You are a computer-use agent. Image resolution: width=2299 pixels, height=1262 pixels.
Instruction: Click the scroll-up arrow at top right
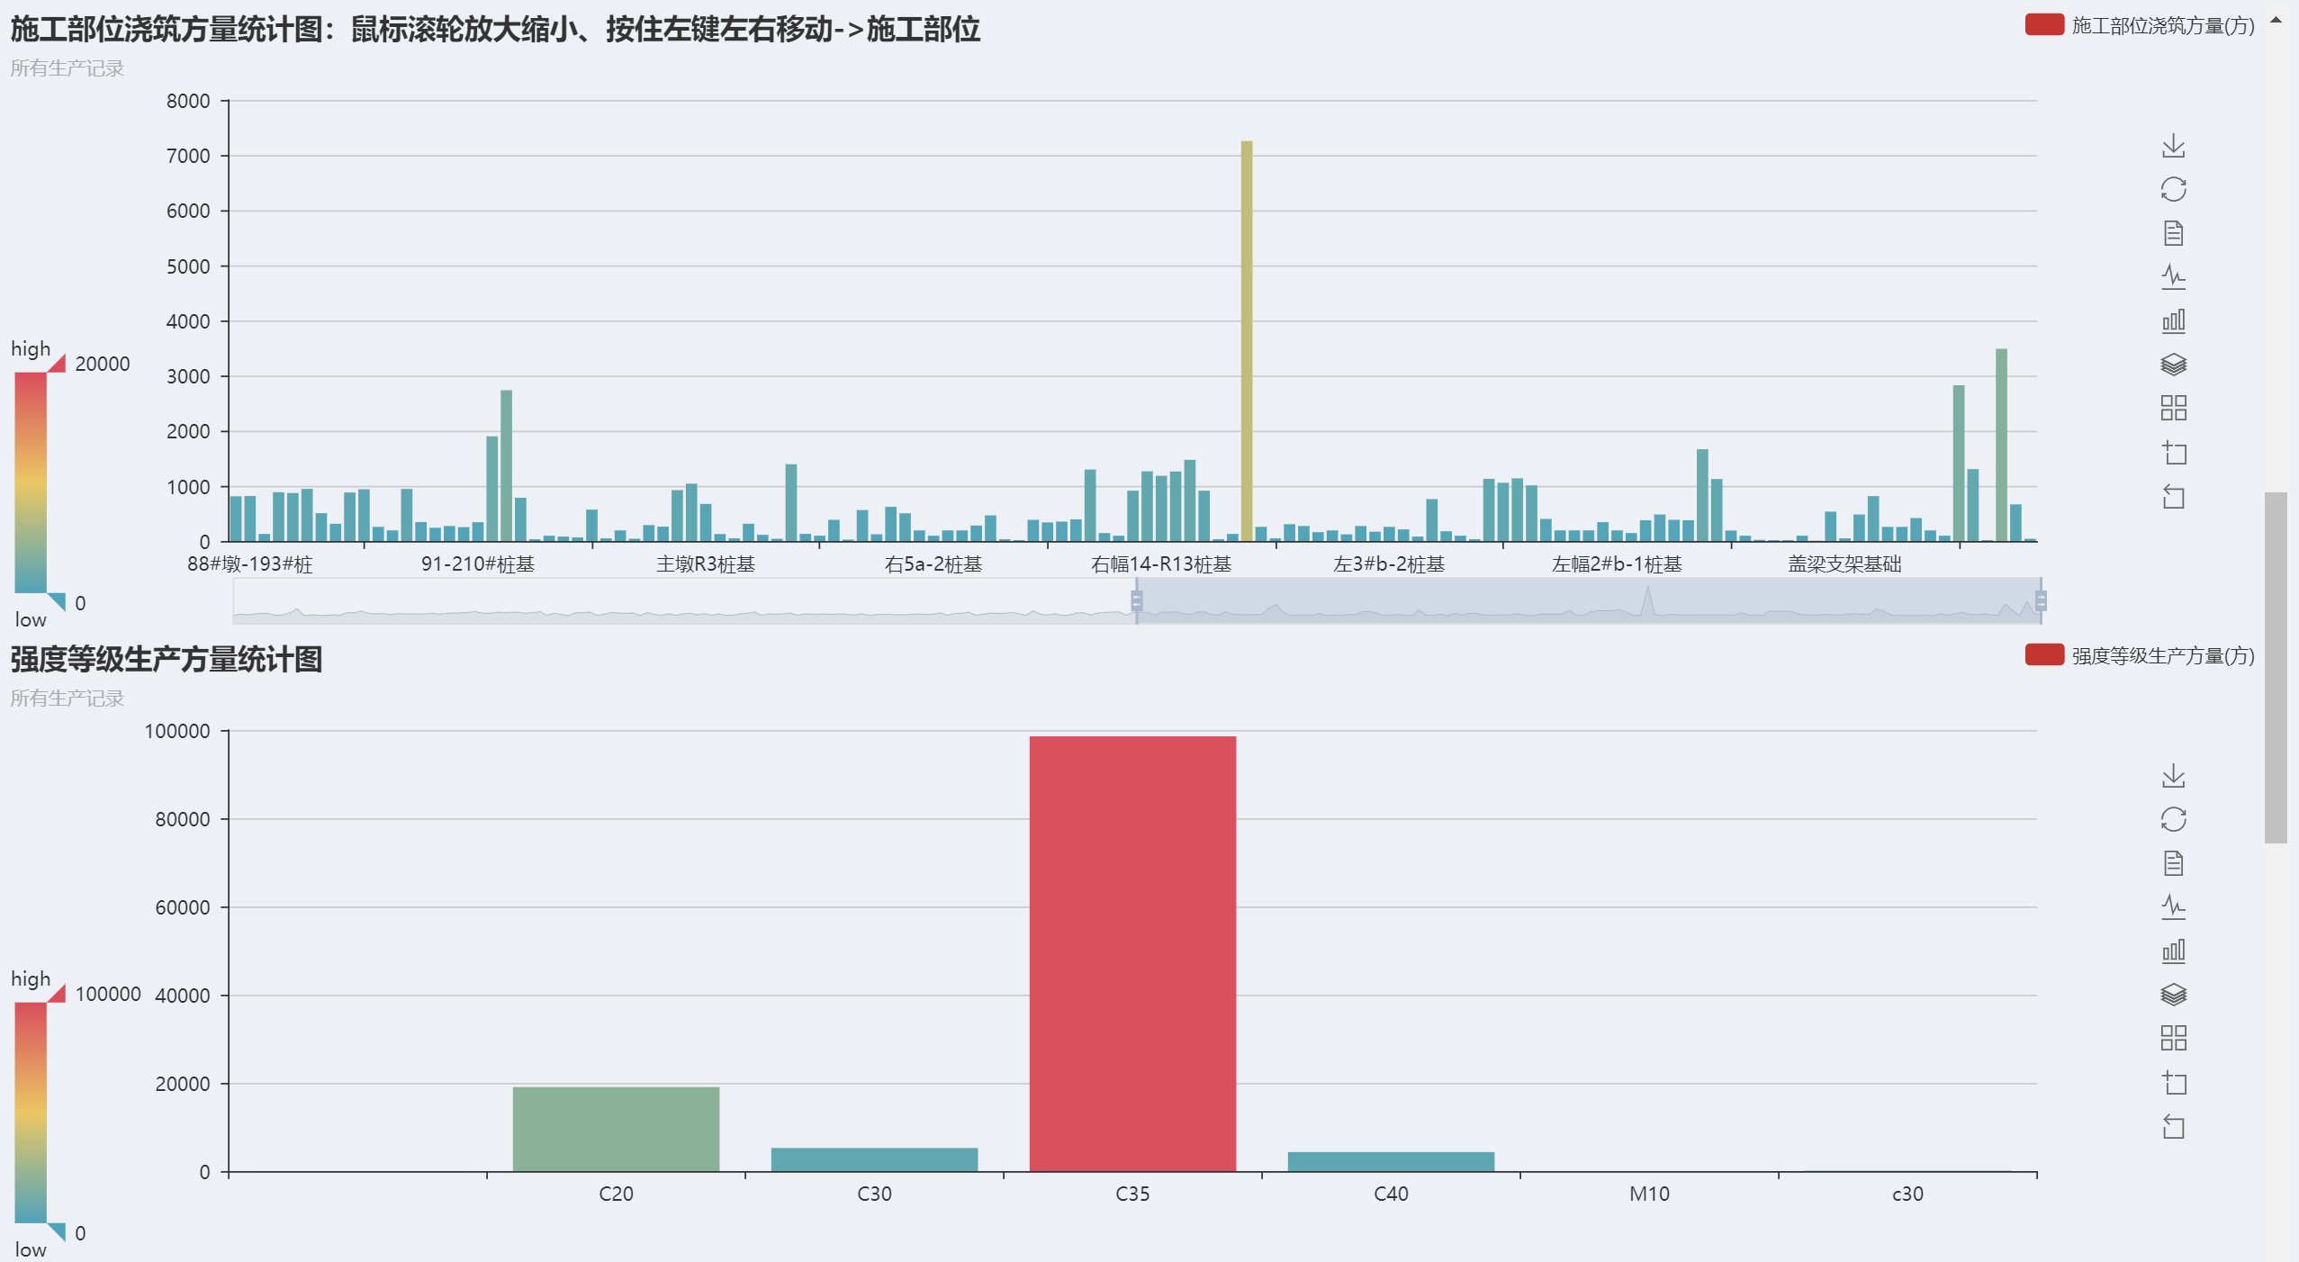pyautogui.click(x=2276, y=19)
